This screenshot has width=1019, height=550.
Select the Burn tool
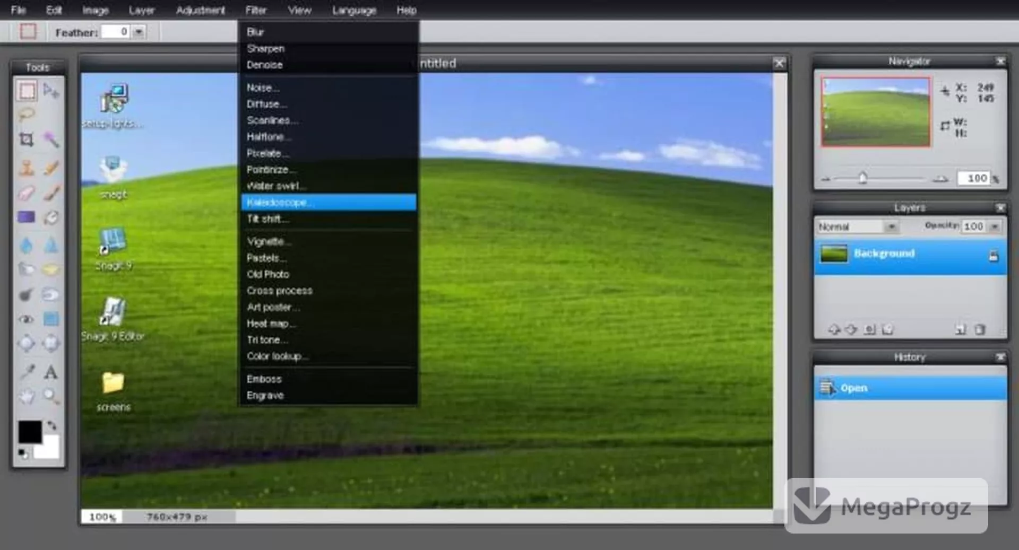click(x=51, y=294)
